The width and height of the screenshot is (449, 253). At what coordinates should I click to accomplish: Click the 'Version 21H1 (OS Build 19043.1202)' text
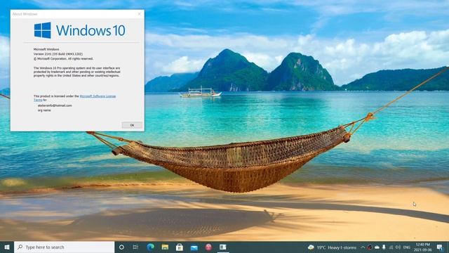[x=58, y=54]
